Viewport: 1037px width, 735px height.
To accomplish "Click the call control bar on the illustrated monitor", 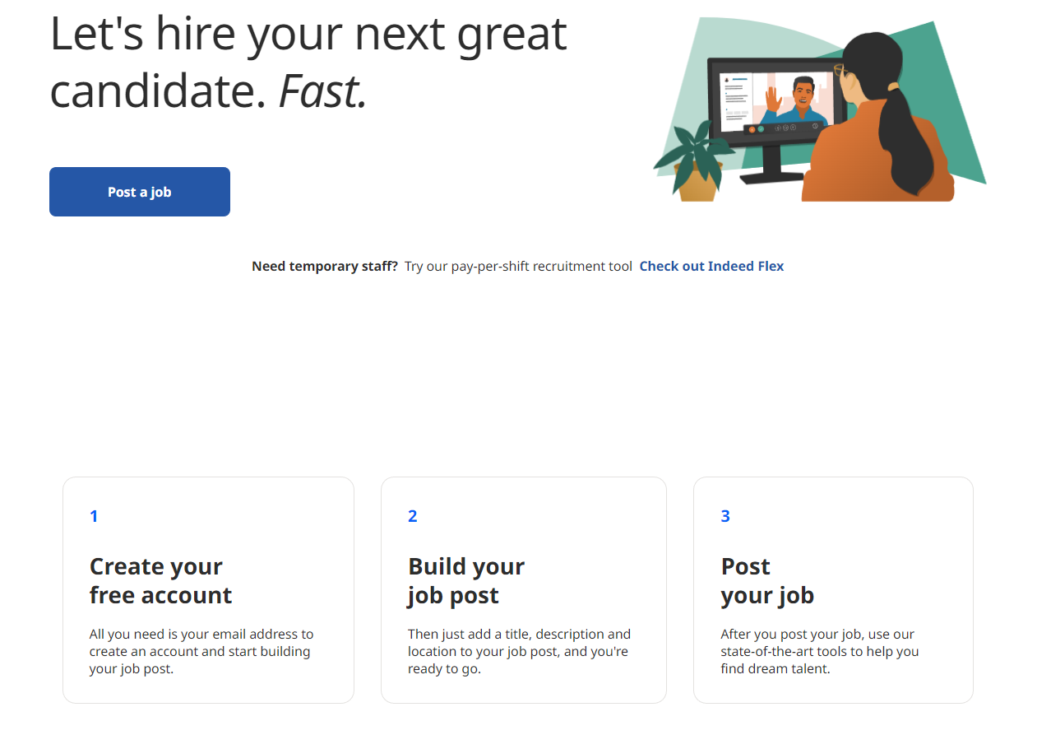I will [x=782, y=128].
